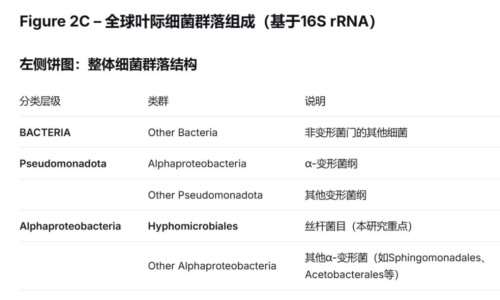The width and height of the screenshot is (500, 300).
Task: Click the 其他变形菌纲 description
Action: (x=336, y=195)
